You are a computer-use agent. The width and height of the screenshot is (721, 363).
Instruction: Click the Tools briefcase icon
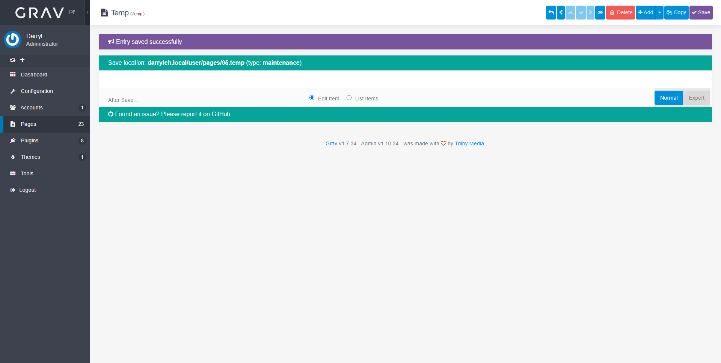pos(13,173)
